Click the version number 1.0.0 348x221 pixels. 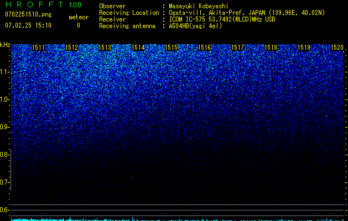pos(75,5)
